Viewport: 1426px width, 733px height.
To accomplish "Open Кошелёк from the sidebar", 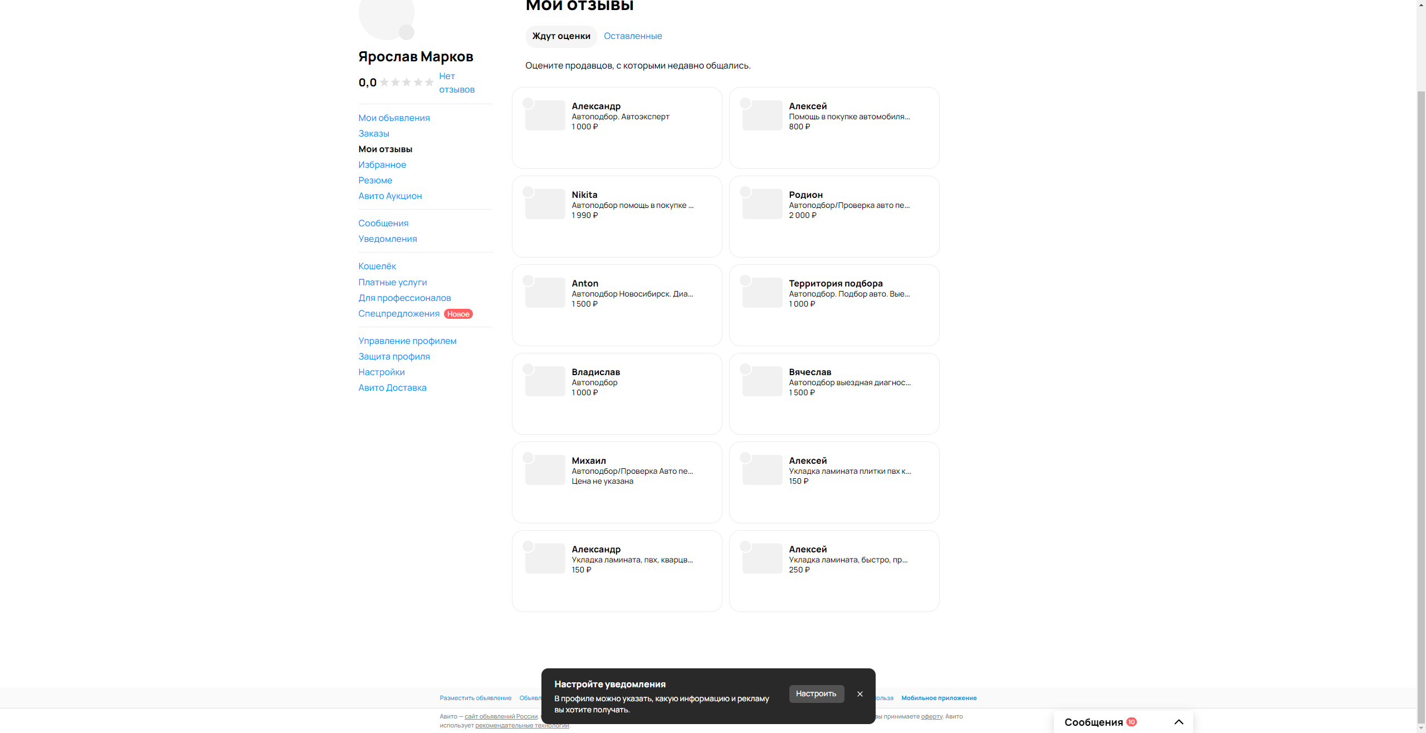I will click(x=377, y=266).
